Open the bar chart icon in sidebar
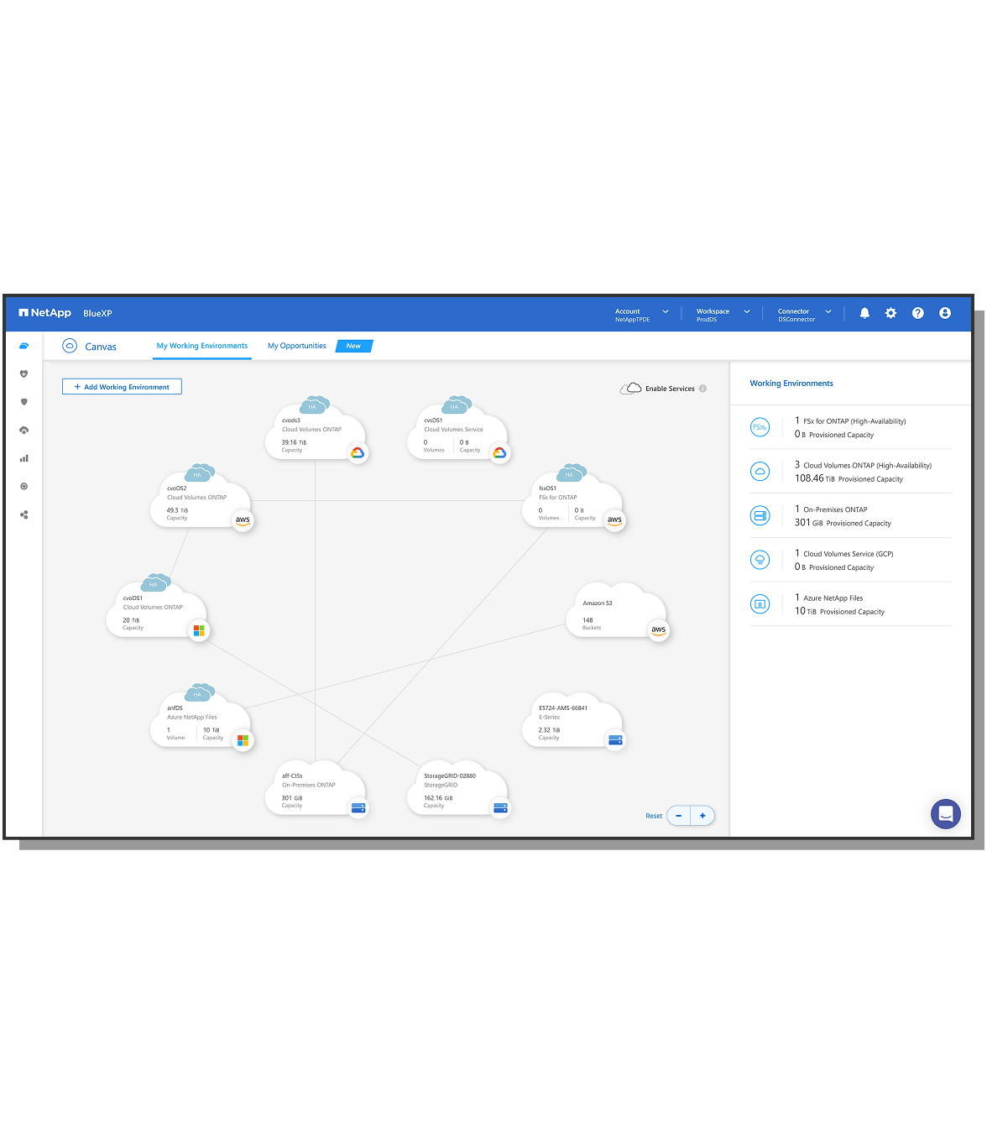Screen dimensions: 987x1133 point(24,458)
